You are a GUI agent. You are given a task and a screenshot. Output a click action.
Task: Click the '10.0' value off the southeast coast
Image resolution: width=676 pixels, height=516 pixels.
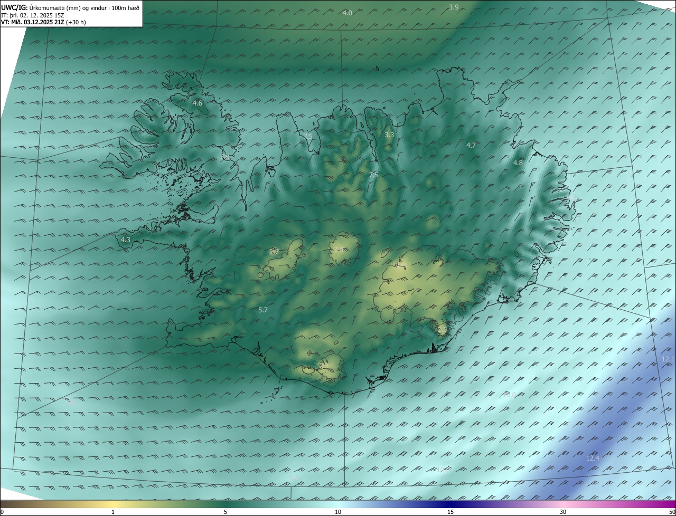point(509,395)
